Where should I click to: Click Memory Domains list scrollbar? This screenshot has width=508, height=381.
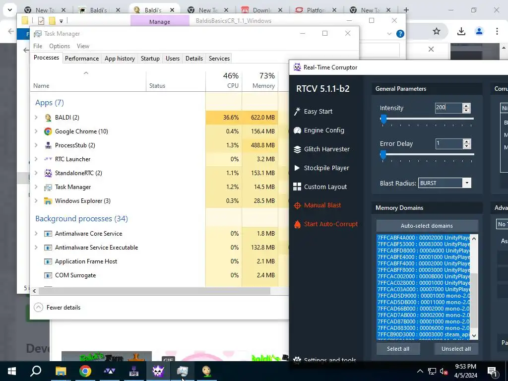474,300
